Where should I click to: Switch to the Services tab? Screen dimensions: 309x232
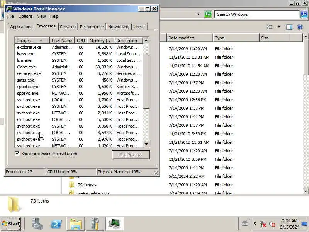[x=68, y=27]
